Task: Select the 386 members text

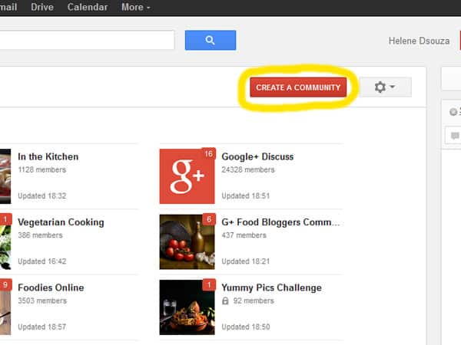Action: pos(40,235)
